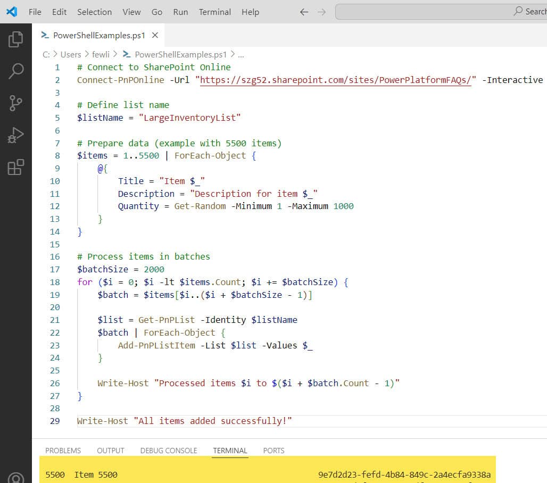Viewport: 547px width, 483px height.
Task: Select the DEBUG CONSOLE tab
Action: click(169, 451)
